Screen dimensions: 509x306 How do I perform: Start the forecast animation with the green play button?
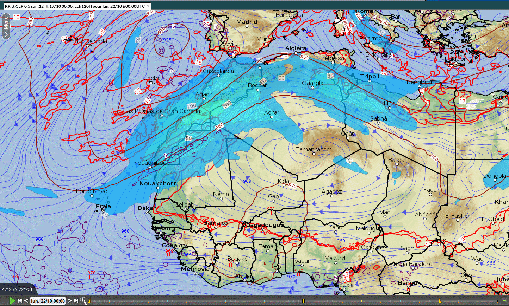tap(12, 301)
